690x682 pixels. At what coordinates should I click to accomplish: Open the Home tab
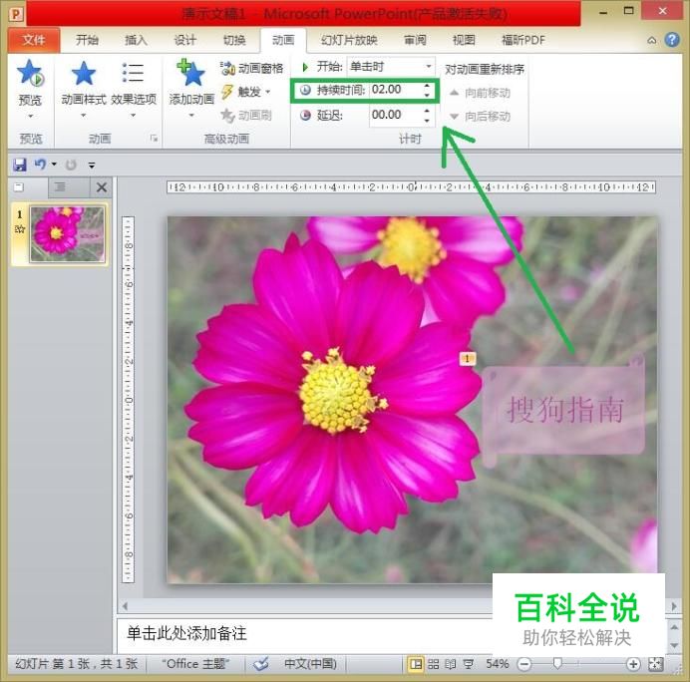(x=87, y=40)
